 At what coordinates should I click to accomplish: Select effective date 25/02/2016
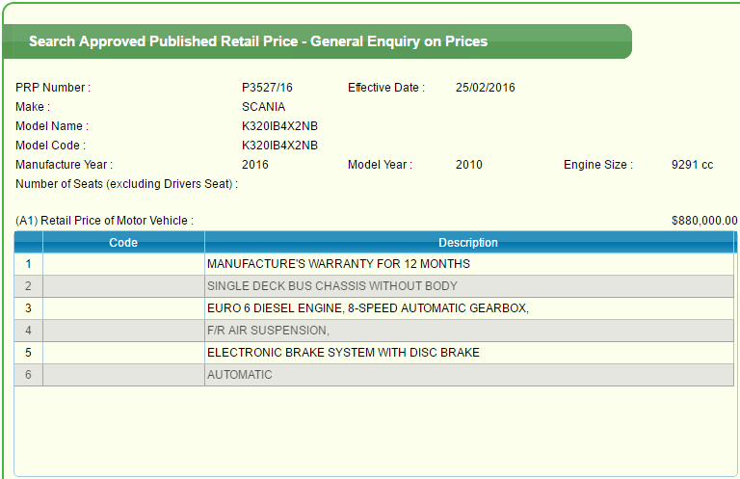point(486,88)
